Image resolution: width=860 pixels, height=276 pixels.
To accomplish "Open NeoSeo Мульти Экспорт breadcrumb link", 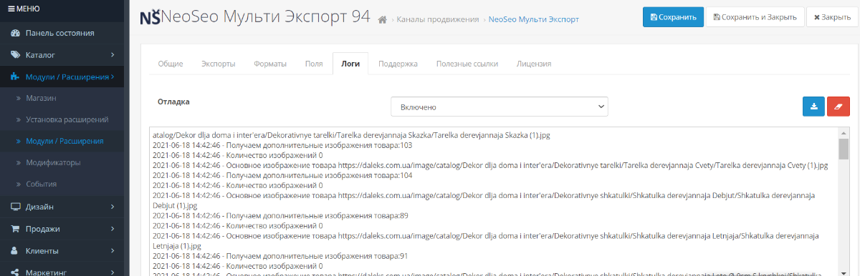I will pos(533,19).
